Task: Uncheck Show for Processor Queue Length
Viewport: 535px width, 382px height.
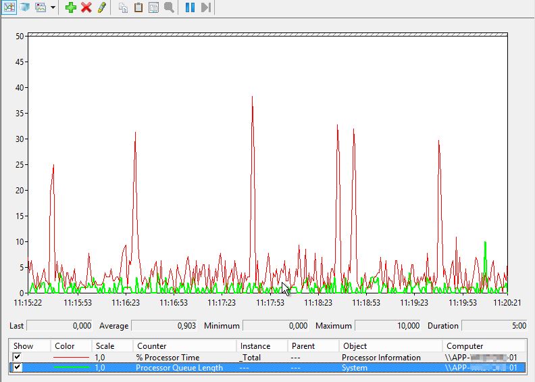Action: coord(18,368)
